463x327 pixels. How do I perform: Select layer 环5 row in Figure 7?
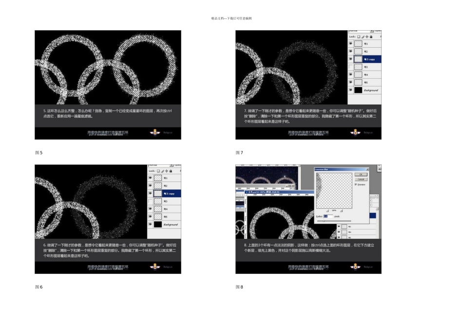pos(365,82)
